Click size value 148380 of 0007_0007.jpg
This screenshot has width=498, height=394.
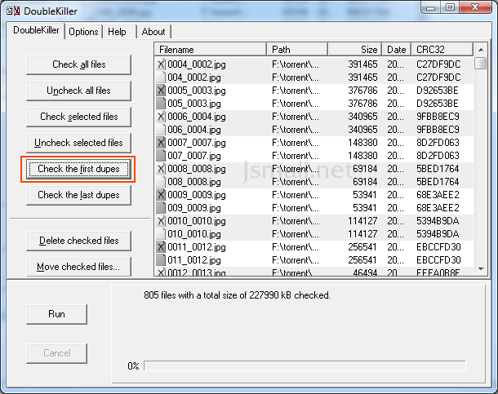pyautogui.click(x=362, y=143)
